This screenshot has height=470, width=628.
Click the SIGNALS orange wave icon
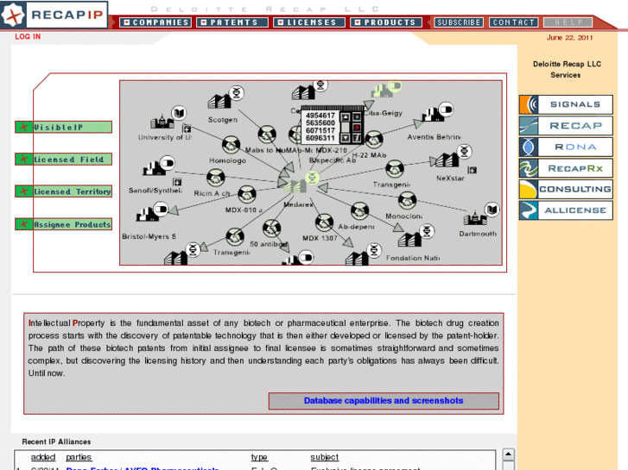coord(529,104)
